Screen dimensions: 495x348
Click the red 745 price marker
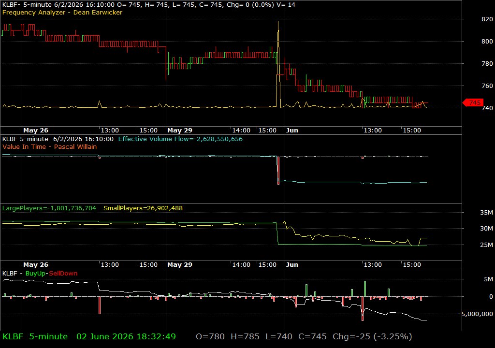[x=473, y=102]
